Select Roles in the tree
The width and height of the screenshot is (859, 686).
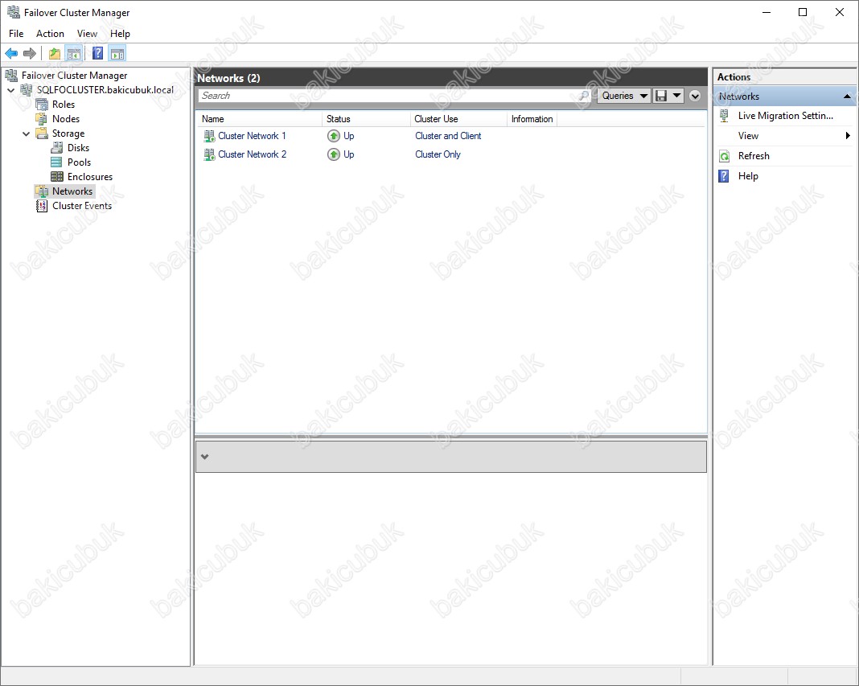tap(64, 104)
